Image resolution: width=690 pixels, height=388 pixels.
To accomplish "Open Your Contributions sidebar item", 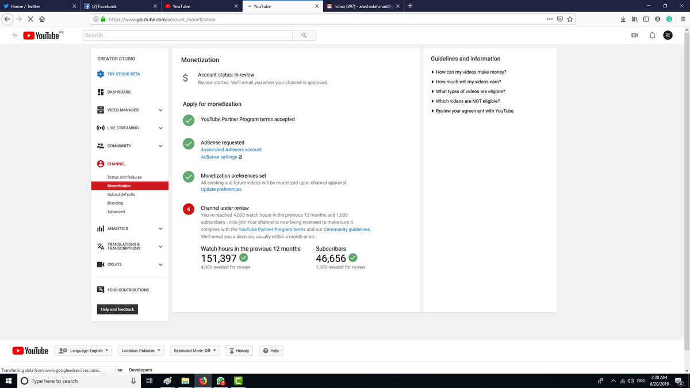I will [x=123, y=290].
